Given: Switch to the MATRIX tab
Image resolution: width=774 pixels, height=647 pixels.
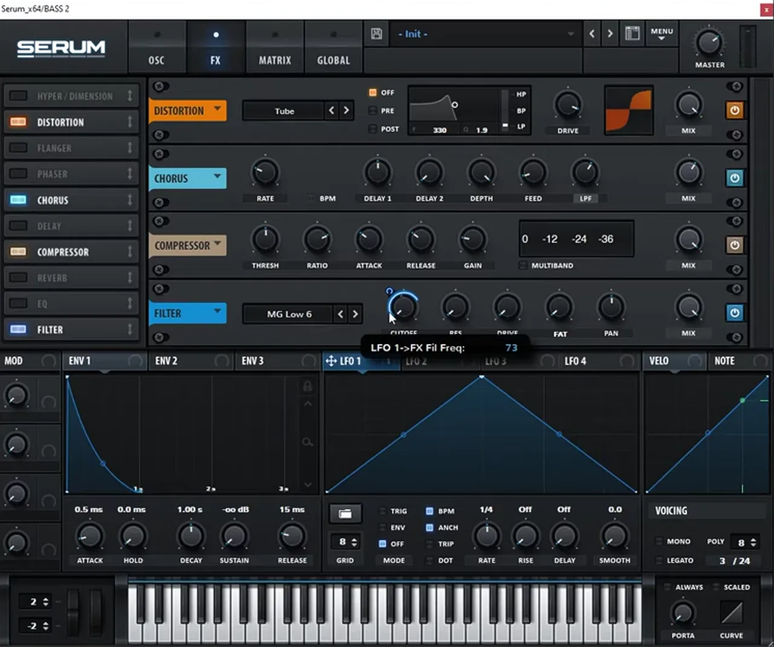Looking at the screenshot, I should (x=275, y=47).
